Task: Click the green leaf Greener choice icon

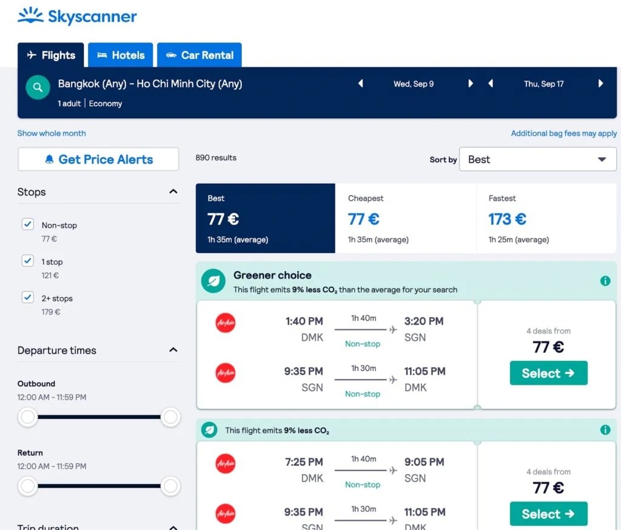Action: (213, 281)
